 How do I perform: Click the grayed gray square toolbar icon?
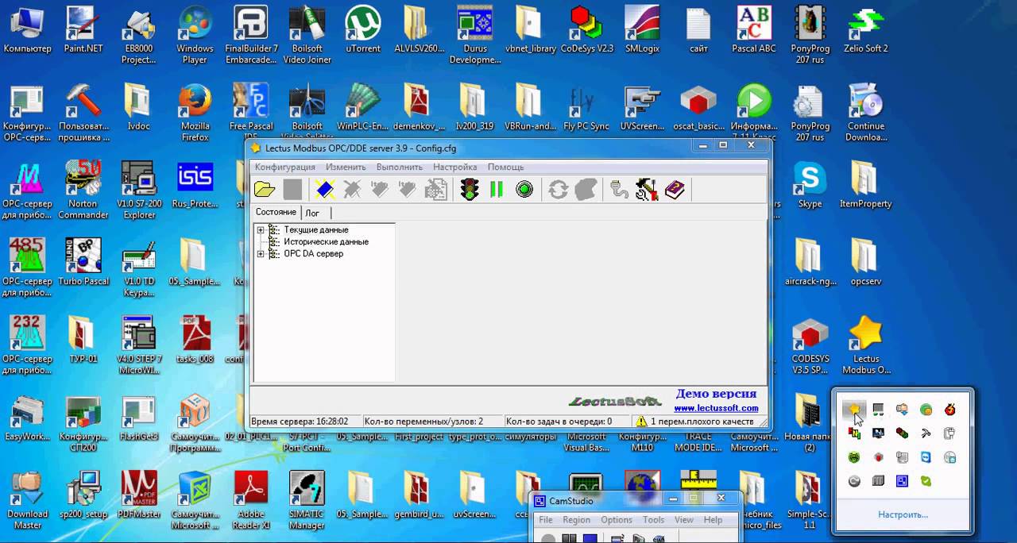292,190
